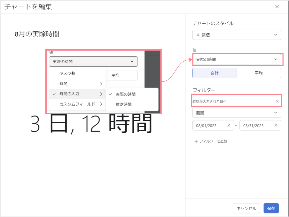Image resolution: width=289 pixels, height=217 pixels.
Task: Click the 時間が入力された日付 filter label
Action: tap(210, 101)
